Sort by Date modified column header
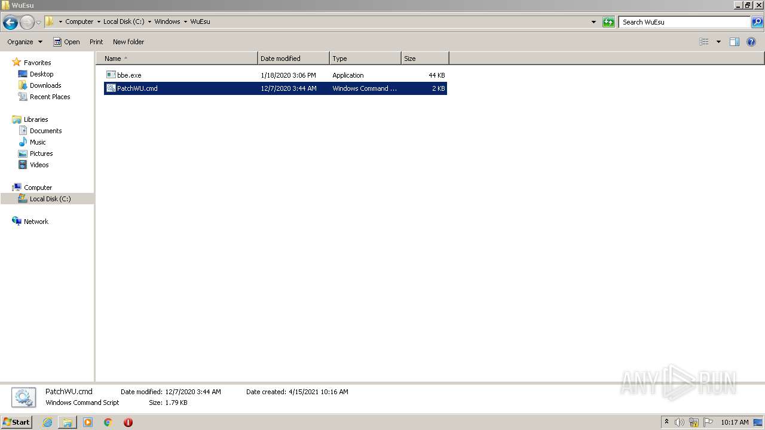This screenshot has height=430, width=765. [x=293, y=59]
